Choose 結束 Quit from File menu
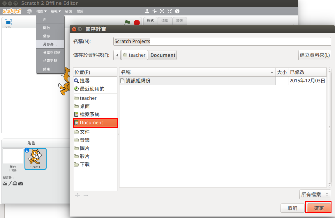 pos(50,69)
